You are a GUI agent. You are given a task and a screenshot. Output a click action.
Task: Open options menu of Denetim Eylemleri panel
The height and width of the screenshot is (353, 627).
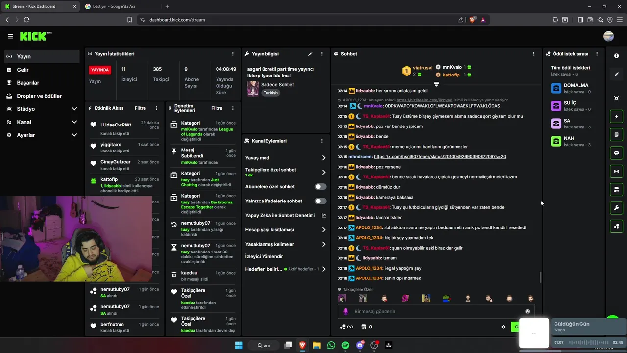[x=233, y=108]
